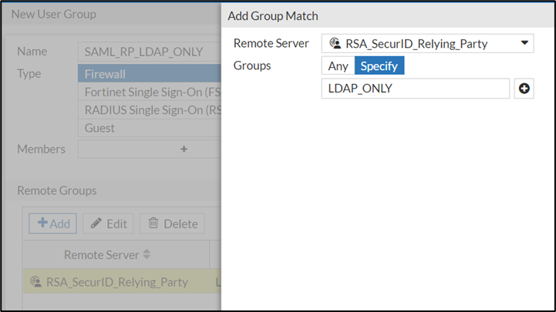Click the Remote Server column header text
Viewport: 556px width, 312px height.
pyautogui.click(x=101, y=255)
